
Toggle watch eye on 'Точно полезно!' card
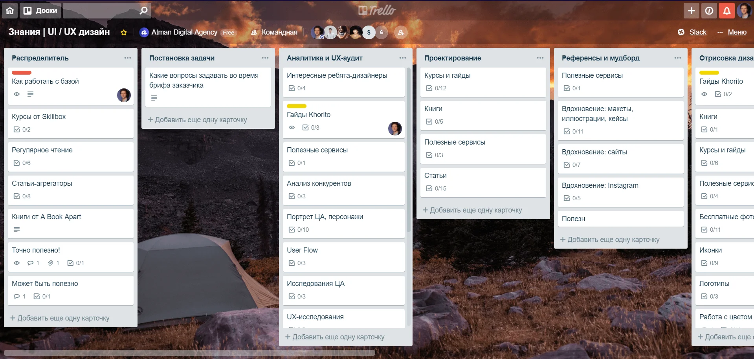coord(17,263)
